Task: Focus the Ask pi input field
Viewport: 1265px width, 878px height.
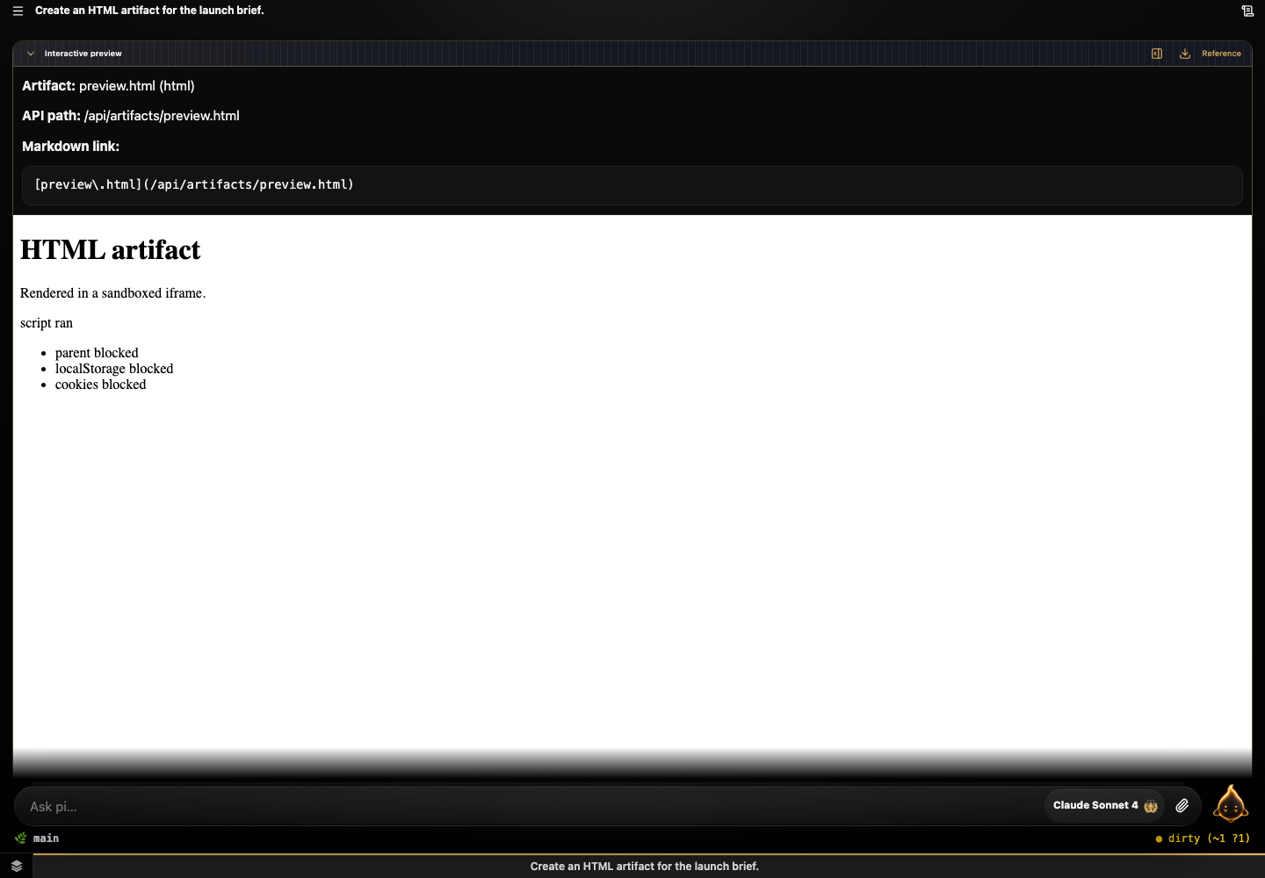Action: (x=527, y=806)
